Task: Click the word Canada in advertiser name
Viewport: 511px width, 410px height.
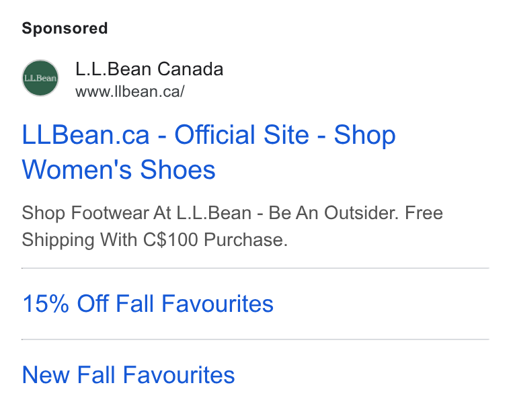Action: (x=190, y=69)
